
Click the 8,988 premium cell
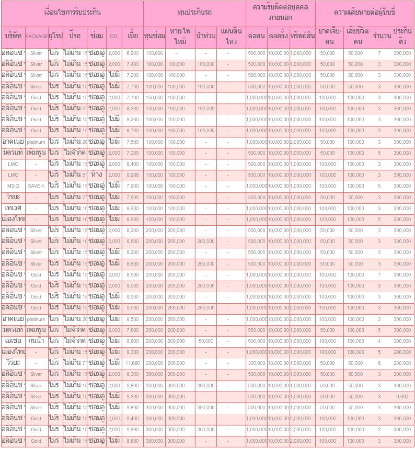(132, 175)
